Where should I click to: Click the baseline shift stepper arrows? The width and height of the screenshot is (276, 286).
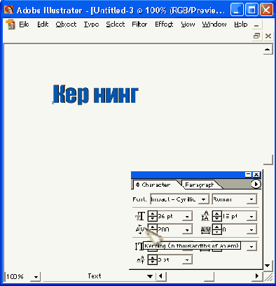coord(153,259)
